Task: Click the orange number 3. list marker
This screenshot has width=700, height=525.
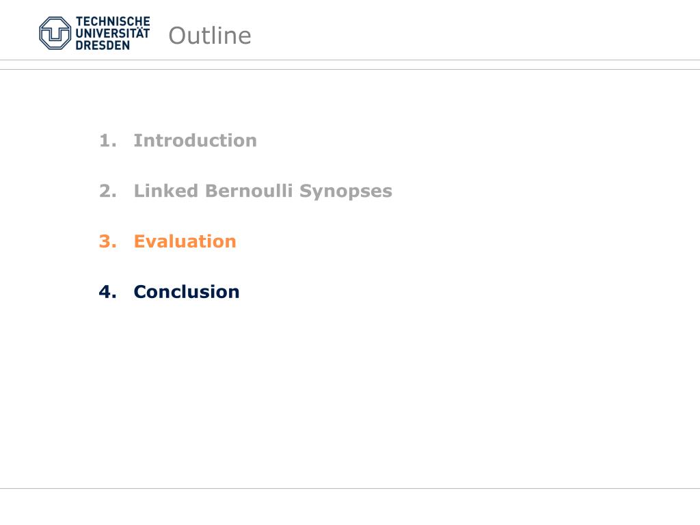Action: click(107, 241)
